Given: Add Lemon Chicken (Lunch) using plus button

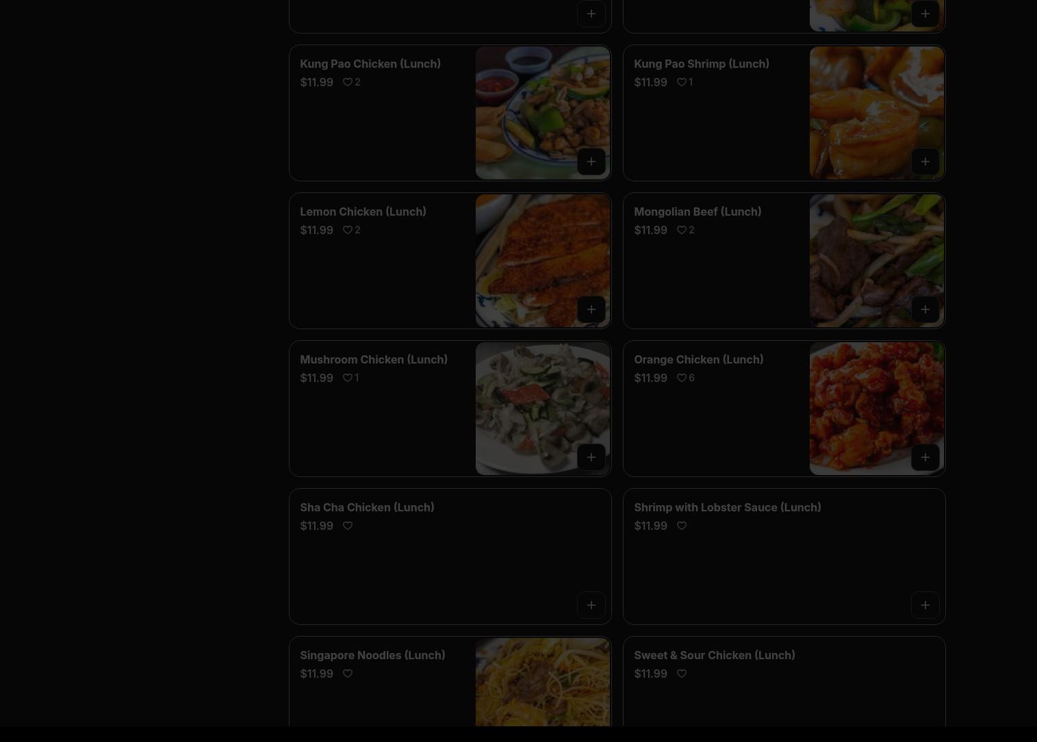Looking at the screenshot, I should (591, 309).
